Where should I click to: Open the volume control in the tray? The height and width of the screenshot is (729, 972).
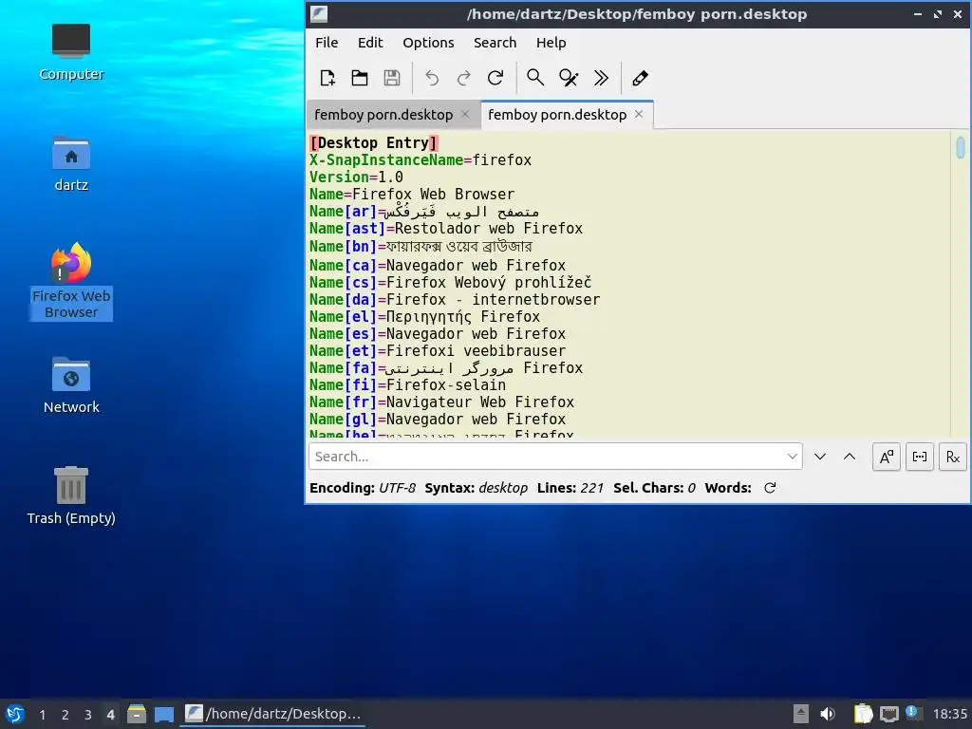tap(828, 714)
